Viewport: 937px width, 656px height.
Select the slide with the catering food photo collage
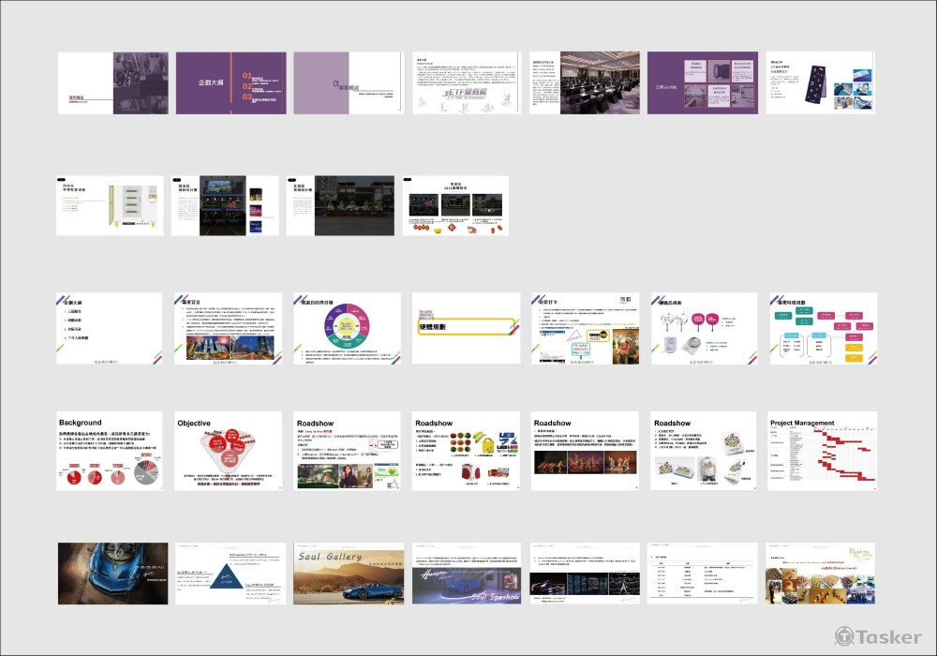coord(821,574)
